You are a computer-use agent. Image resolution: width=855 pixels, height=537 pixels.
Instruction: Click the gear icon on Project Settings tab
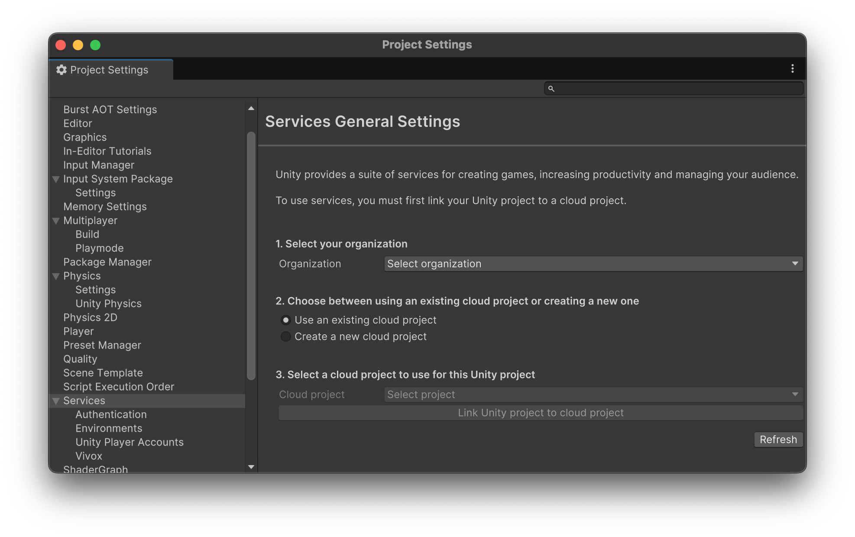(x=62, y=70)
